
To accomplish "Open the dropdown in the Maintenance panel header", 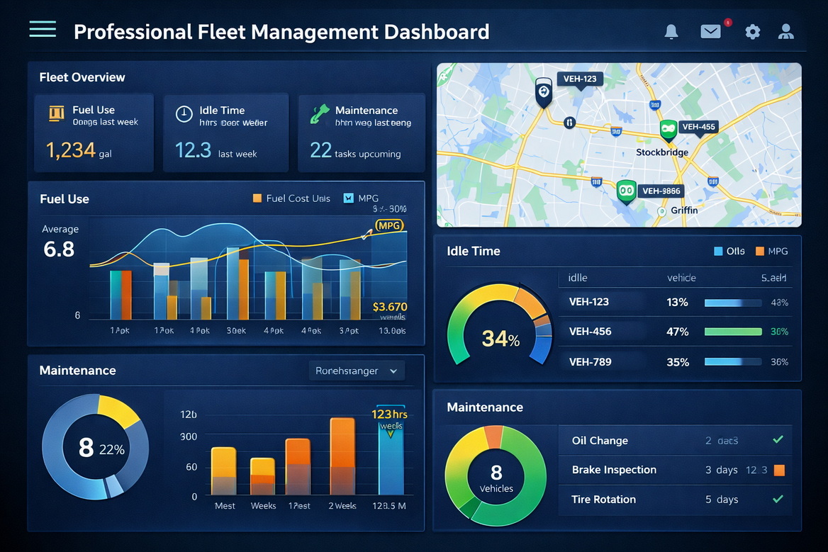I will click(356, 370).
